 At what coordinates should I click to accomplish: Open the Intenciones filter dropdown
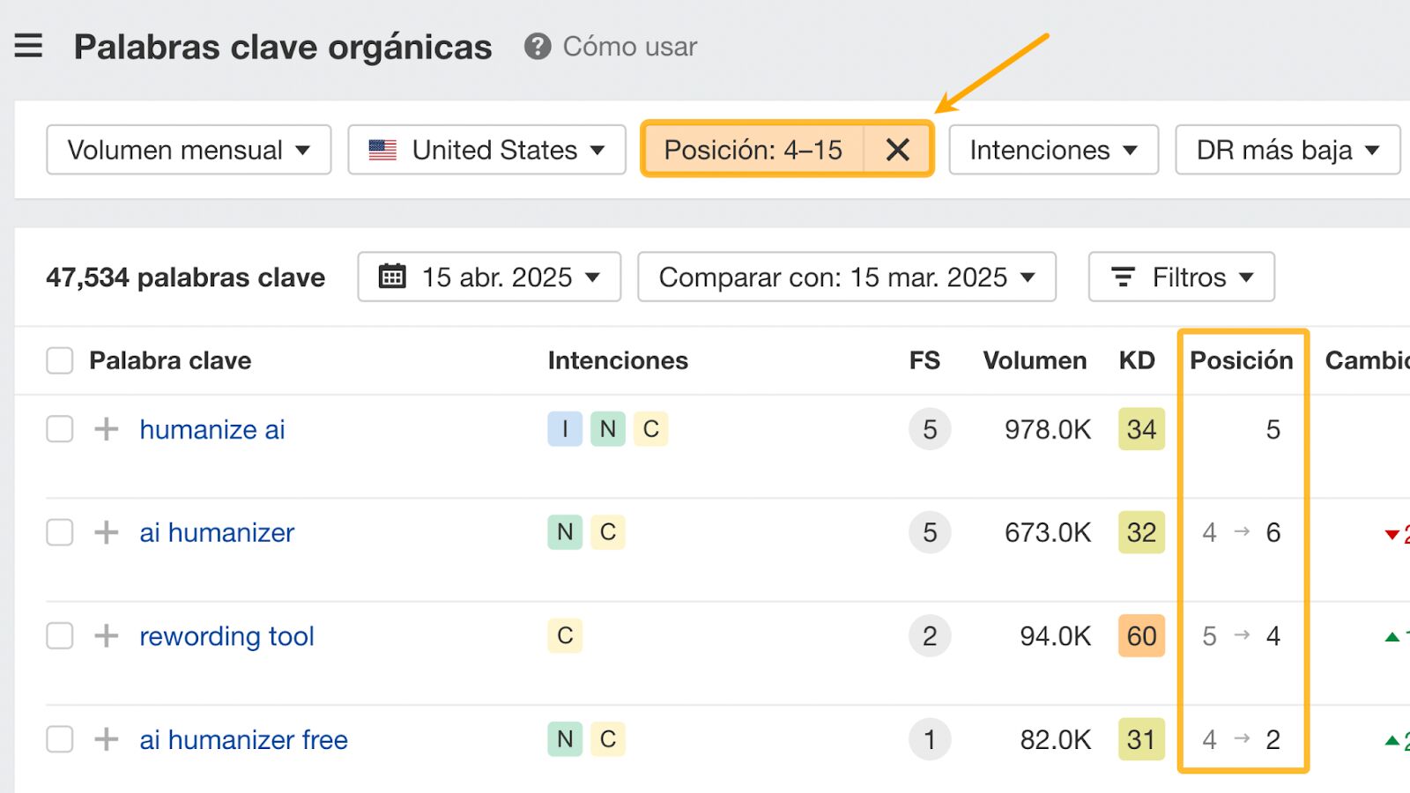pyautogui.click(x=1052, y=150)
